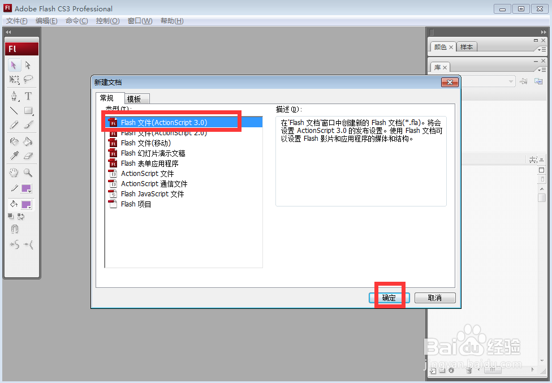This screenshot has width=552, height=383.
Task: Open the library panel options menu
Action: coord(542,70)
